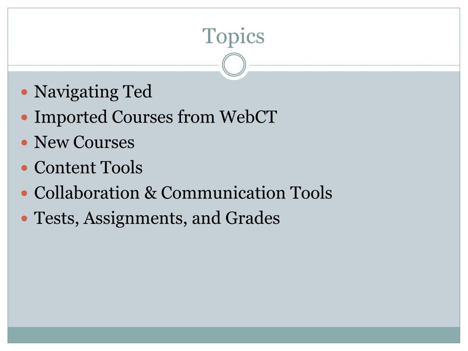This screenshot has width=468, height=351.
Task: Select the Navigating Ted bullet text
Action: (93, 91)
